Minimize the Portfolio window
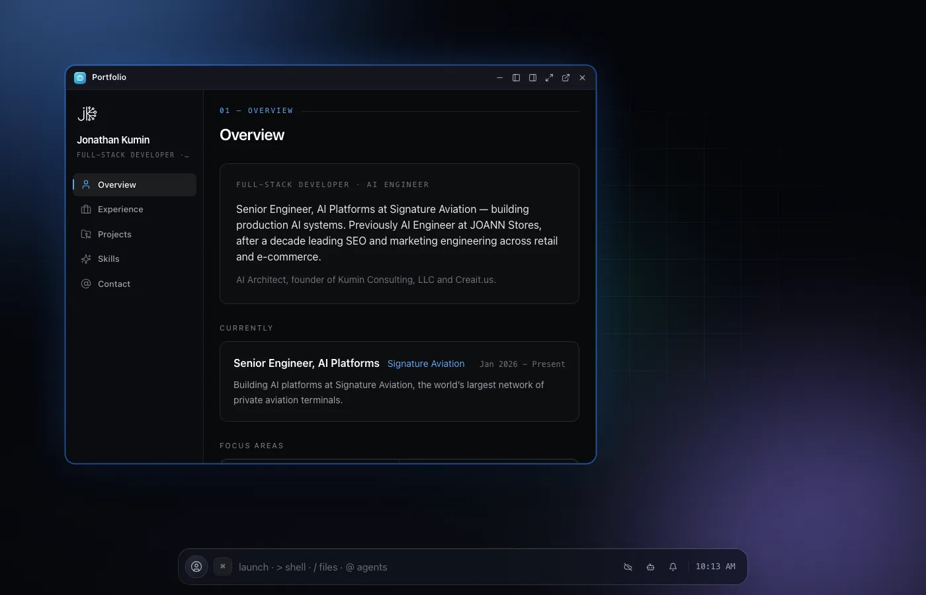 (499, 77)
